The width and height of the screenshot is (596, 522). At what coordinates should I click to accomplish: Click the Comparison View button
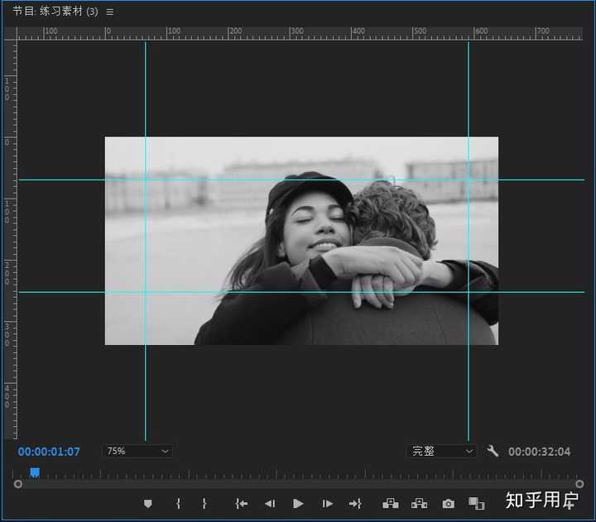[x=476, y=503]
